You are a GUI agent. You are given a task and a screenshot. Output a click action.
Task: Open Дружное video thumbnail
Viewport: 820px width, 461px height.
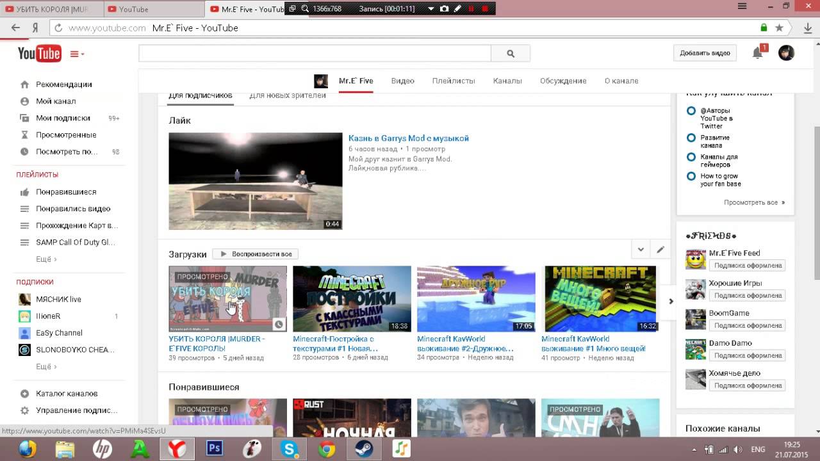click(x=476, y=299)
